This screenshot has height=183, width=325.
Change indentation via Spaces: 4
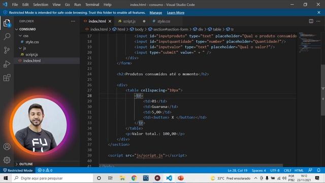tap(258, 170)
